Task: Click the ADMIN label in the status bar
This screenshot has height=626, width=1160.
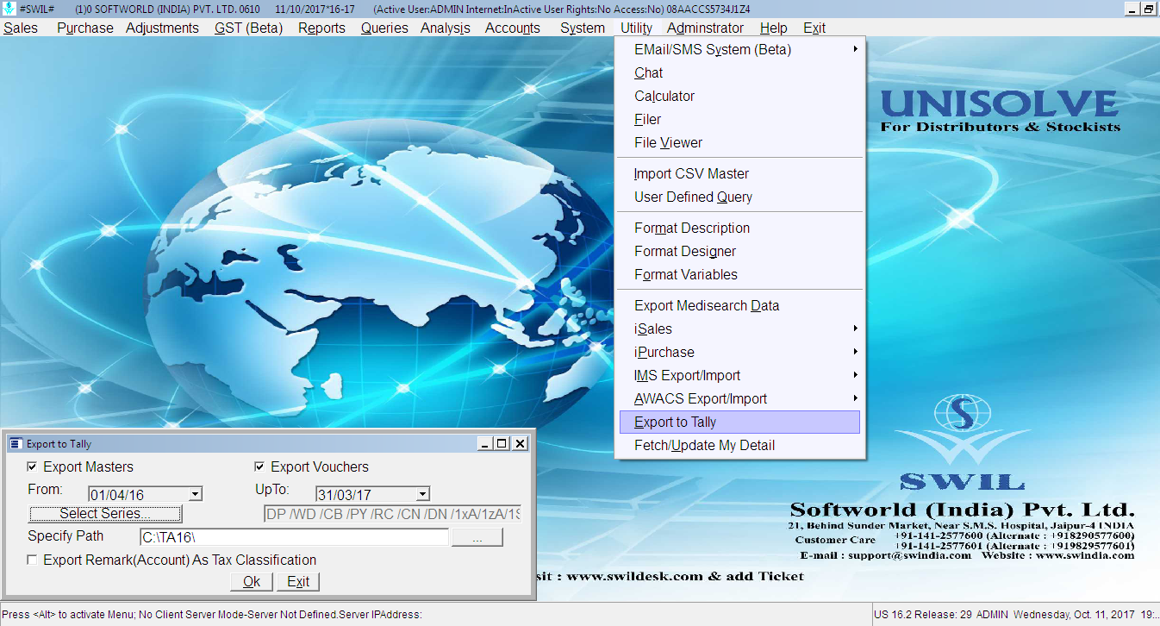Action: (992, 615)
